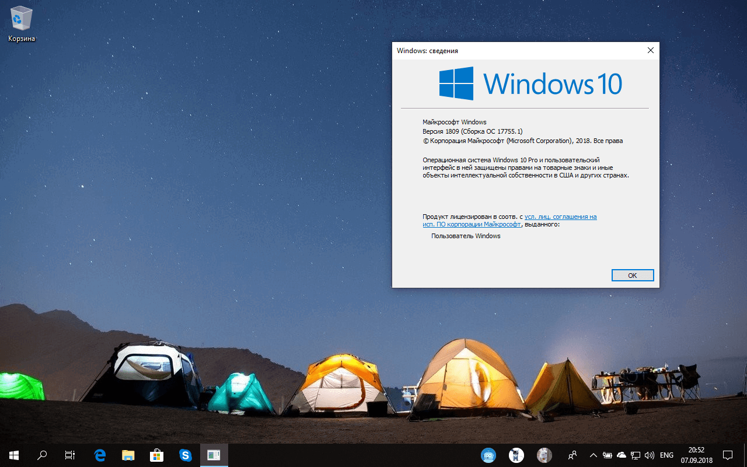The height and width of the screenshot is (467, 747).
Task: Open the People icon on the taskbar
Action: pos(573,455)
